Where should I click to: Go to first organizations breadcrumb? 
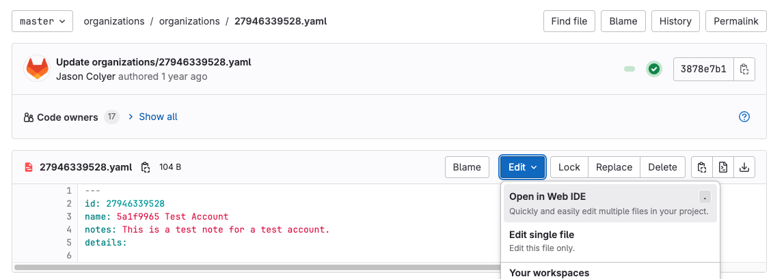pyautogui.click(x=114, y=21)
